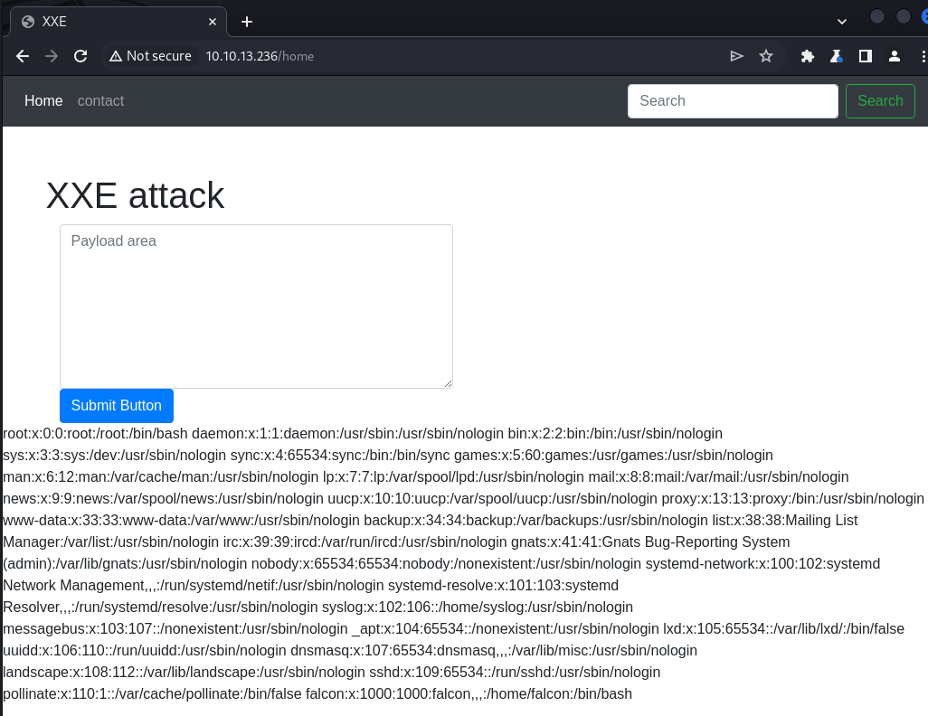The height and width of the screenshot is (716, 928).
Task: Open a new tab with the plus icon
Action: point(247,22)
